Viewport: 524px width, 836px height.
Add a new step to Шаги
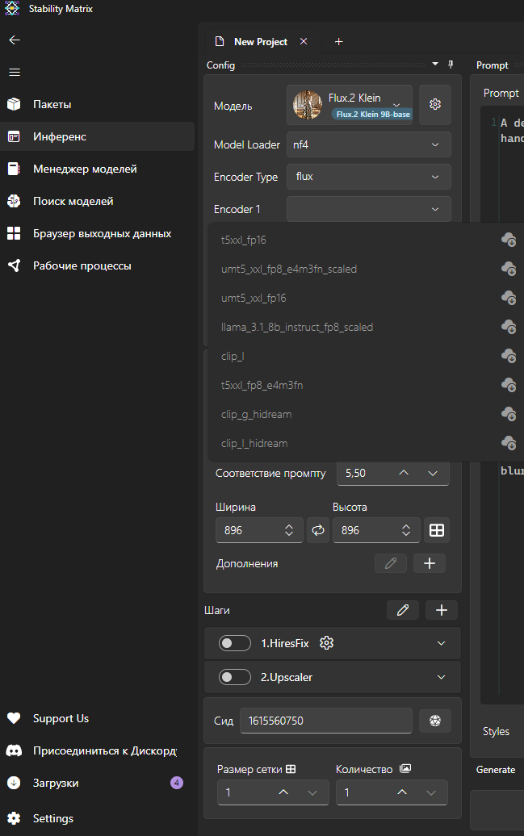(x=442, y=610)
